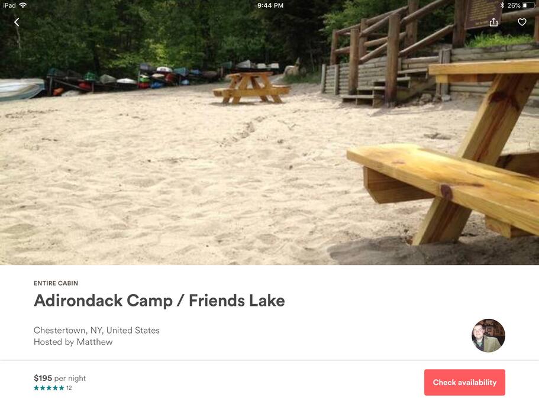Save listing with the heart icon
539x404 pixels.
point(522,22)
